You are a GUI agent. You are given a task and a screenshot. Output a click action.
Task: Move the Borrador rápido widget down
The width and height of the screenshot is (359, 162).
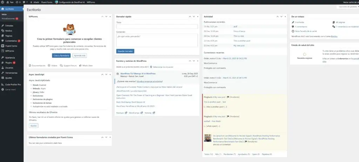(194, 16)
